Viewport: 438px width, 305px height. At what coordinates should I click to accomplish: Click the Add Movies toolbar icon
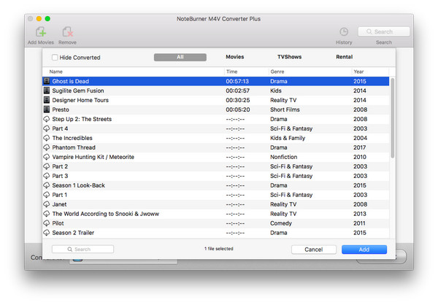pyautogui.click(x=41, y=32)
